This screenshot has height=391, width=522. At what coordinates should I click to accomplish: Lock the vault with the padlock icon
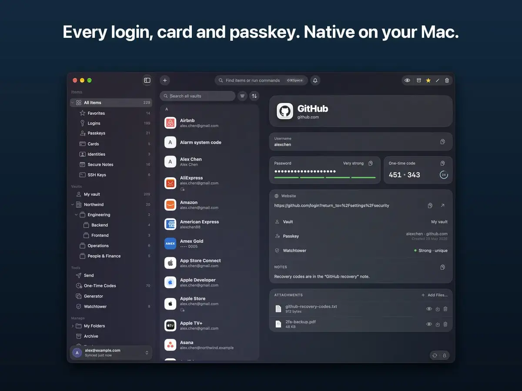click(x=445, y=355)
